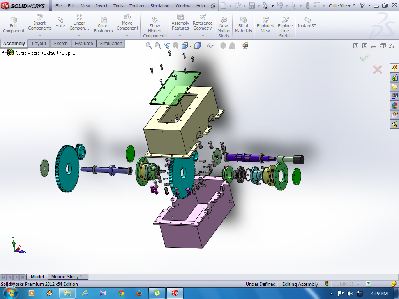Open Reference Geometry tool
This screenshot has width=399, height=299.
point(203,22)
